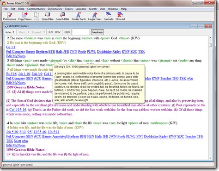This screenshot has height=171, width=219.
Task: Arrange windows with Cascade icon
Action: click(109, 16)
